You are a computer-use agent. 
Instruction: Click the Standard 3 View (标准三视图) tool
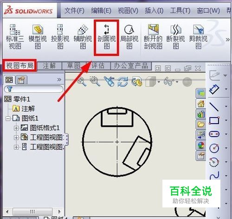pyautogui.click(x=15, y=37)
